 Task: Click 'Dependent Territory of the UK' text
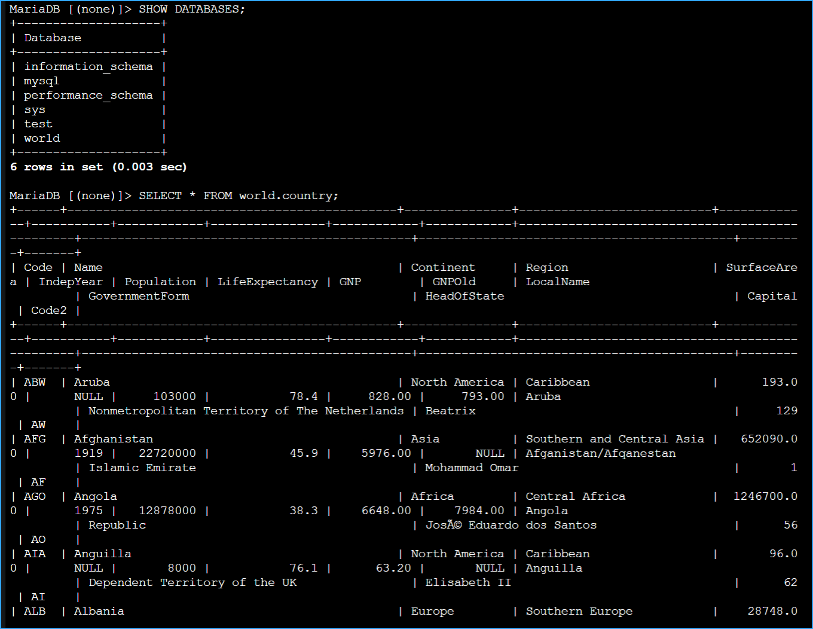tap(192, 583)
